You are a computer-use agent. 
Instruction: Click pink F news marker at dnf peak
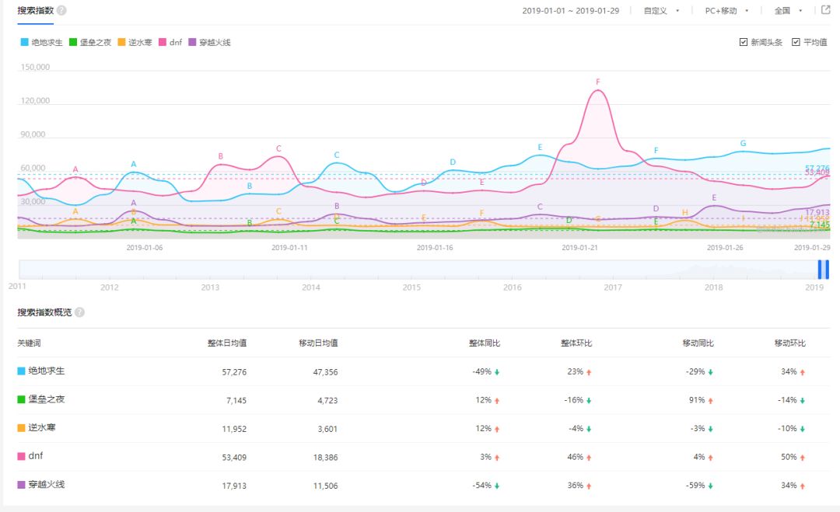coord(598,82)
